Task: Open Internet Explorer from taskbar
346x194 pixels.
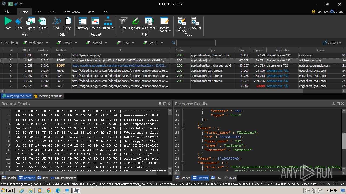Action: click(21, 190)
